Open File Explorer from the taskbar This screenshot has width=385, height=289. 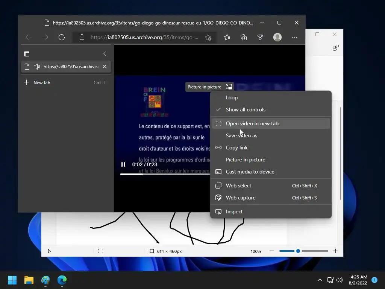tap(29, 280)
